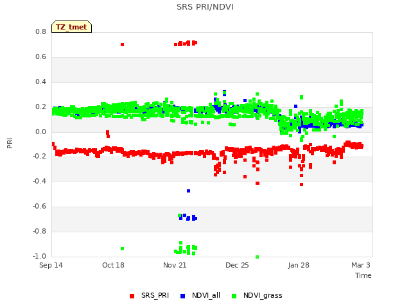Viewport: 411px width, 308px height.
Task: Click the 0.8 y-axis tick label
Action: (40, 31)
